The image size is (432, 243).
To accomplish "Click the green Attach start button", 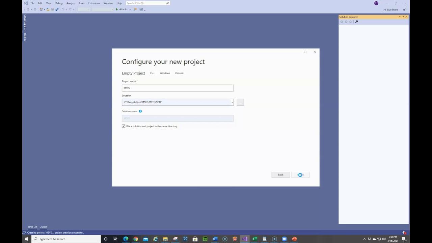I will [122, 9].
